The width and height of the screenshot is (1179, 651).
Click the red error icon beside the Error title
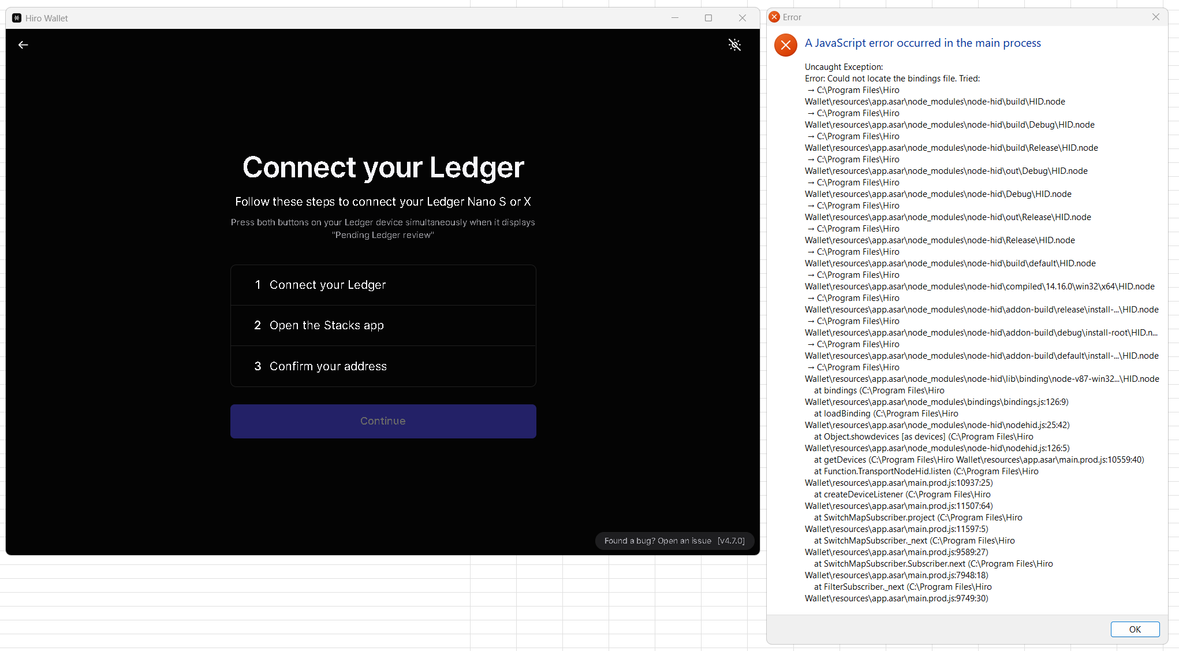(774, 17)
